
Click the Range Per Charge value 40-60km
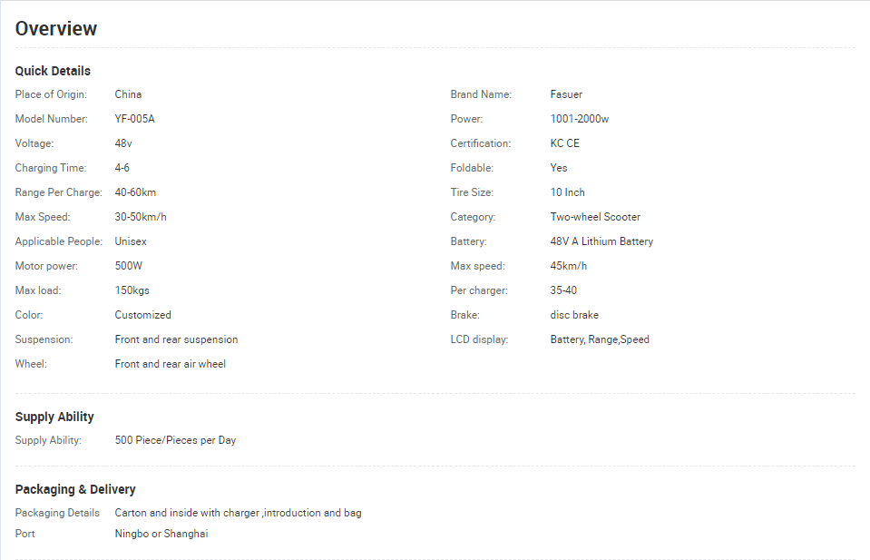135,192
